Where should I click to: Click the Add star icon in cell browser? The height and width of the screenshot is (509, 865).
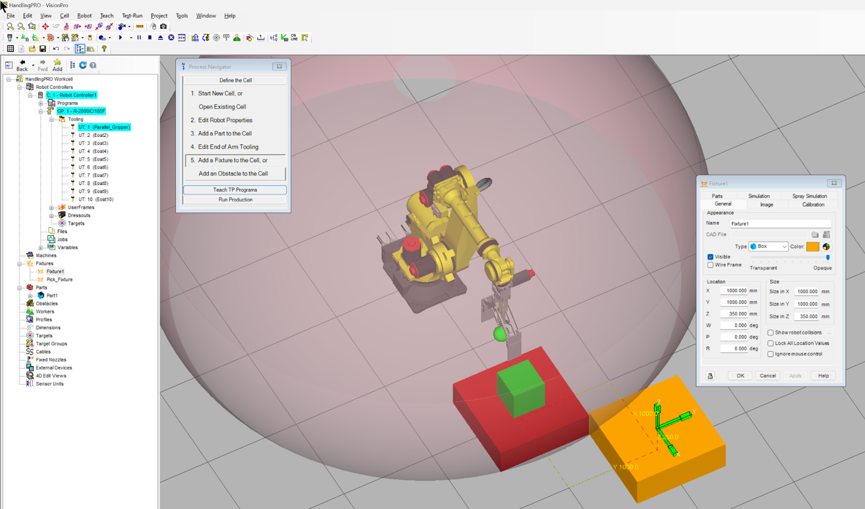pyautogui.click(x=57, y=65)
